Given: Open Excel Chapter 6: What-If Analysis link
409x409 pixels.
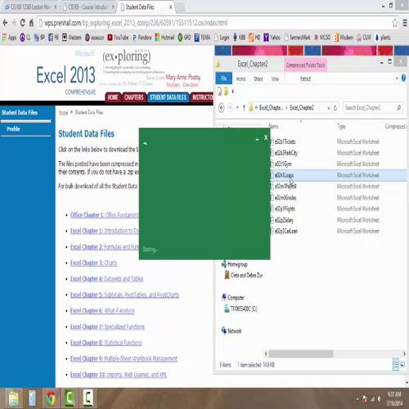Looking at the screenshot, I should click(x=102, y=311).
